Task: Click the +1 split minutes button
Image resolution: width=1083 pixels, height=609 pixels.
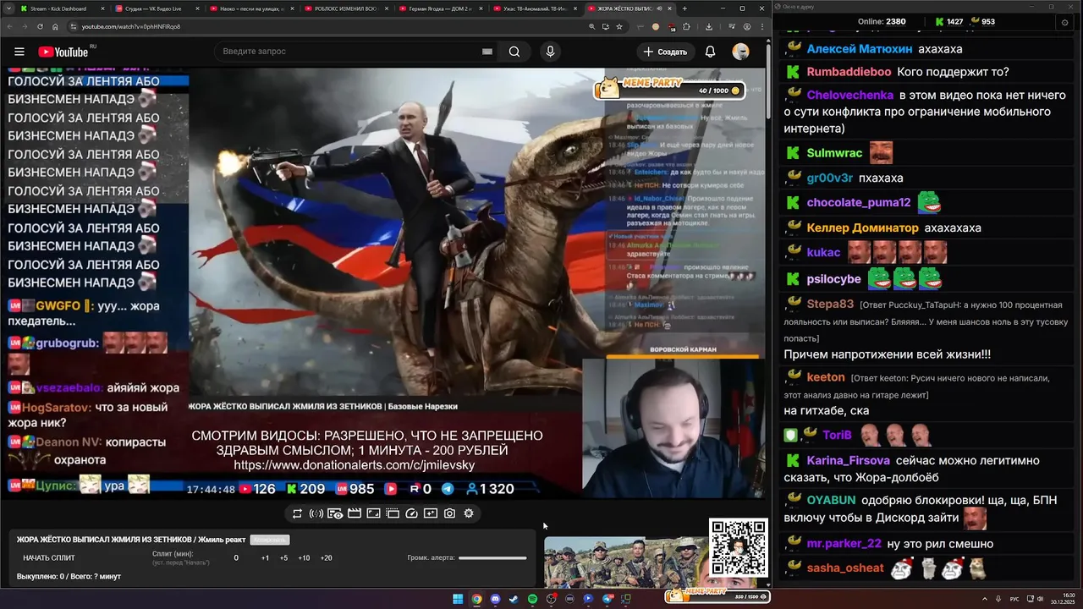Action: (x=265, y=558)
